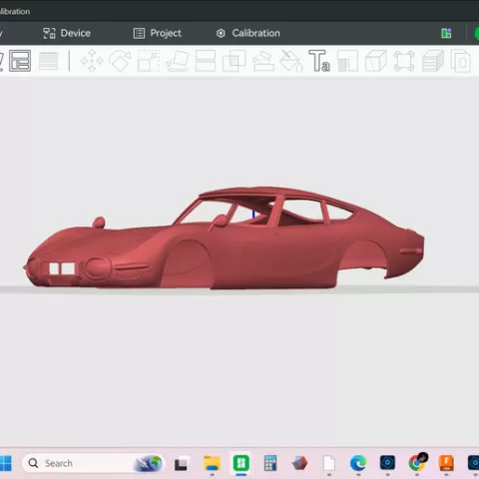Open the Device tab
The height and width of the screenshot is (479, 479).
click(67, 33)
